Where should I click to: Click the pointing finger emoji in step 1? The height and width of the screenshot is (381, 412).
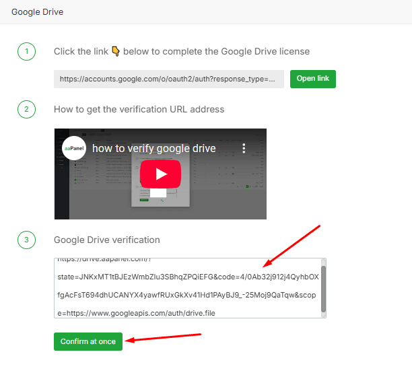tap(115, 52)
